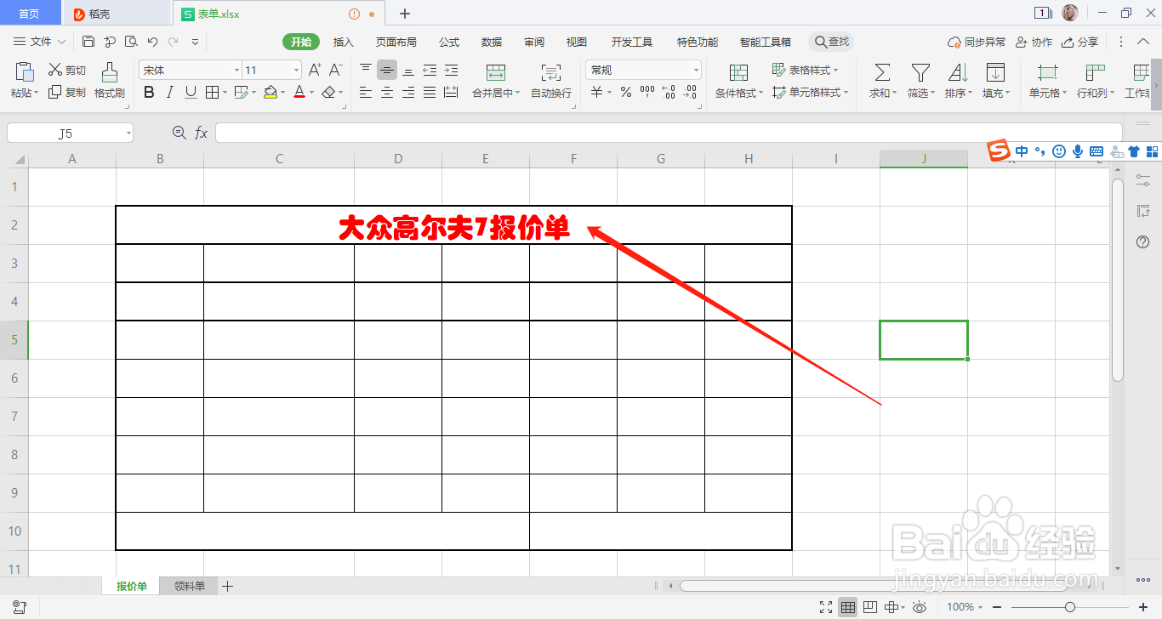This screenshot has height=619, width=1162.
Task: Expand the Name Box dropdown J5
Action: (x=128, y=133)
